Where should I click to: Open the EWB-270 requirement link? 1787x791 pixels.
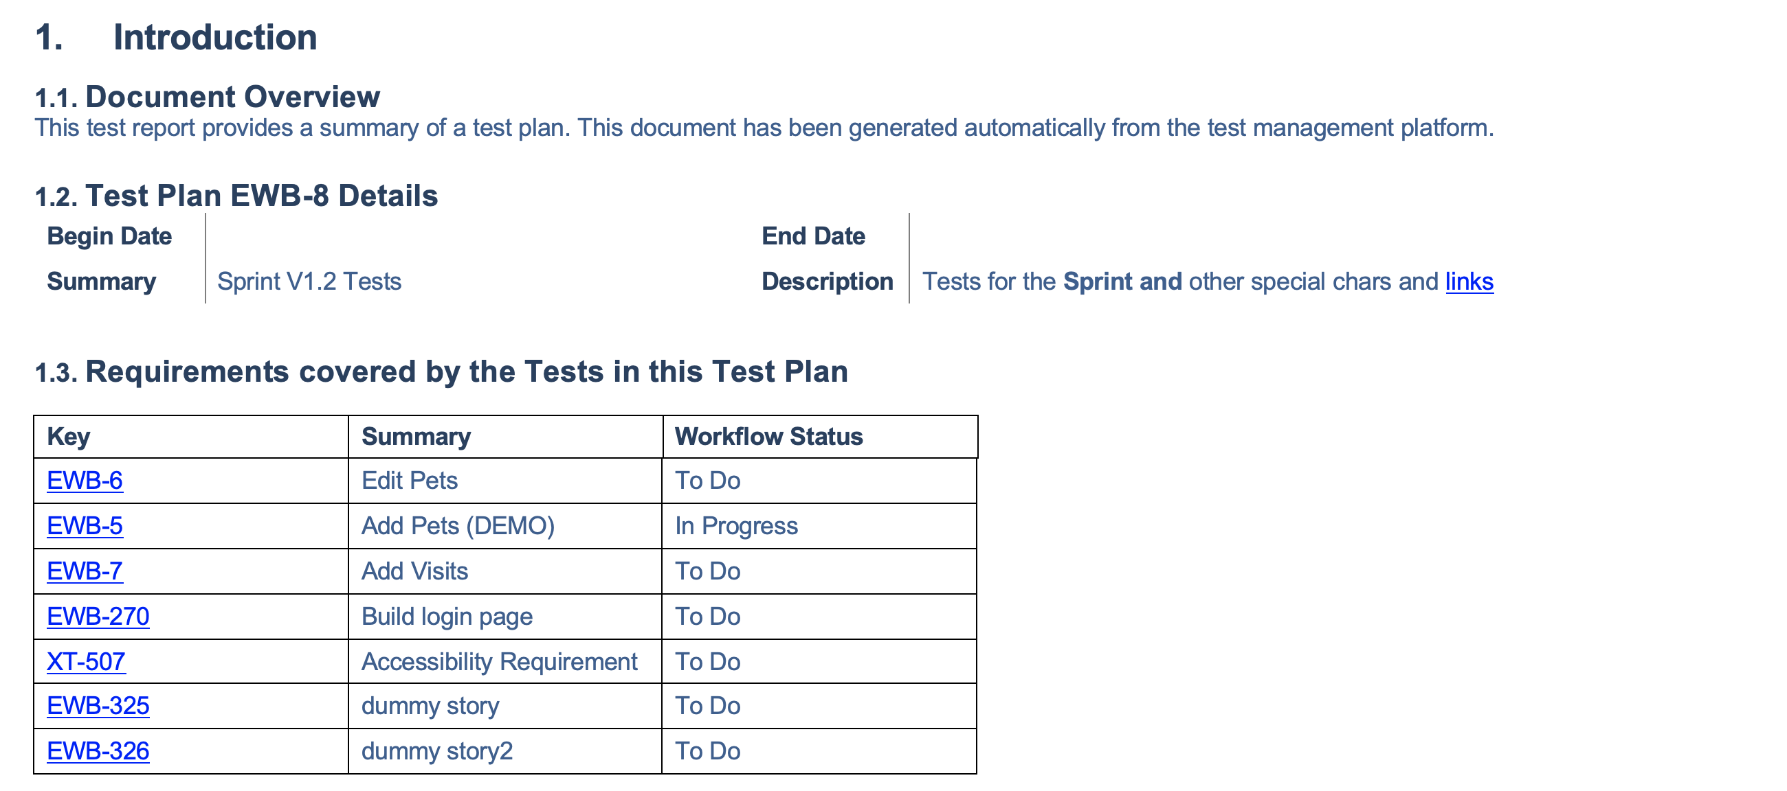(x=98, y=617)
